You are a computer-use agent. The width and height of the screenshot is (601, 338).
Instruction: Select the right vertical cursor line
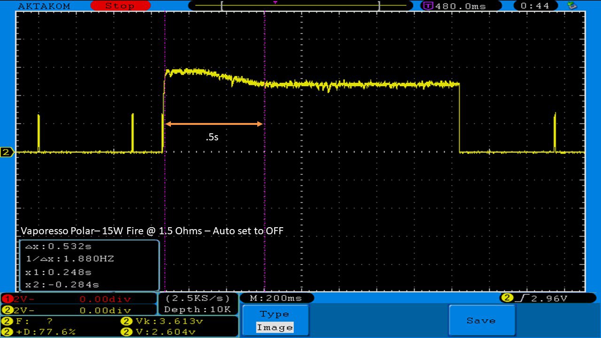[265, 188]
